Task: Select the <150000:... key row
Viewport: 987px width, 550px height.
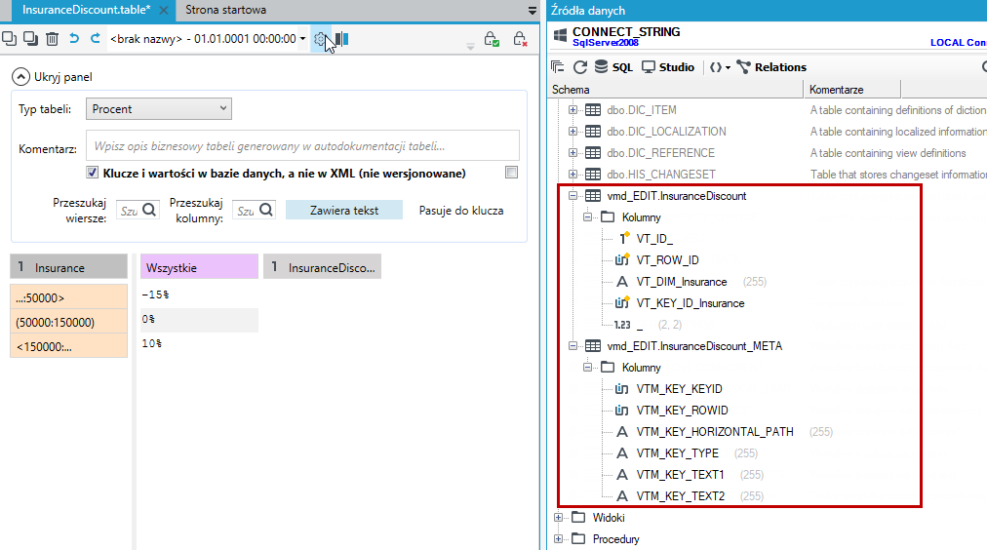Action: (x=68, y=346)
